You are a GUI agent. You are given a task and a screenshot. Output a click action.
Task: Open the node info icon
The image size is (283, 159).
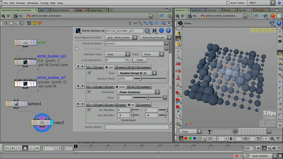[x=161, y=30]
